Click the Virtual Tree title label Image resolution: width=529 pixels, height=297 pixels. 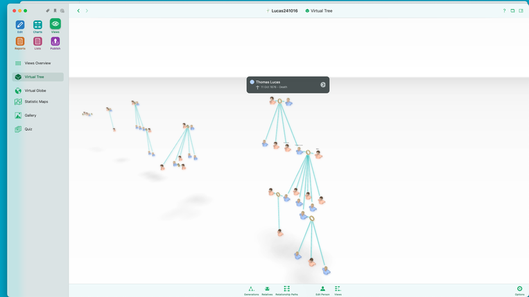click(321, 11)
